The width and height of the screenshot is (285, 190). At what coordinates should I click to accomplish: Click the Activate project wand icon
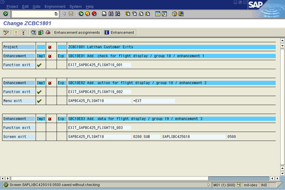click(16, 33)
